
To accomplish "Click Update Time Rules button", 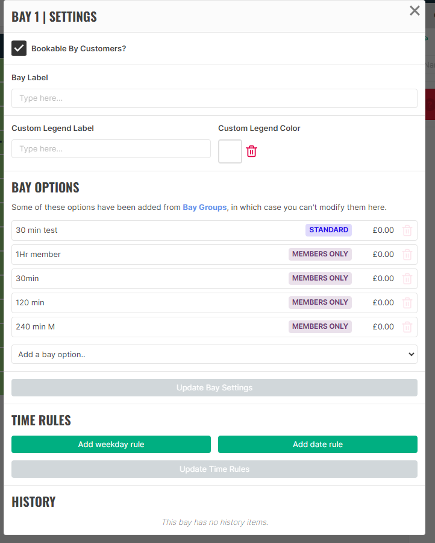I will [214, 469].
